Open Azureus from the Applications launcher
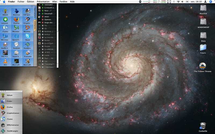The image size is (215, 134). (16, 12)
